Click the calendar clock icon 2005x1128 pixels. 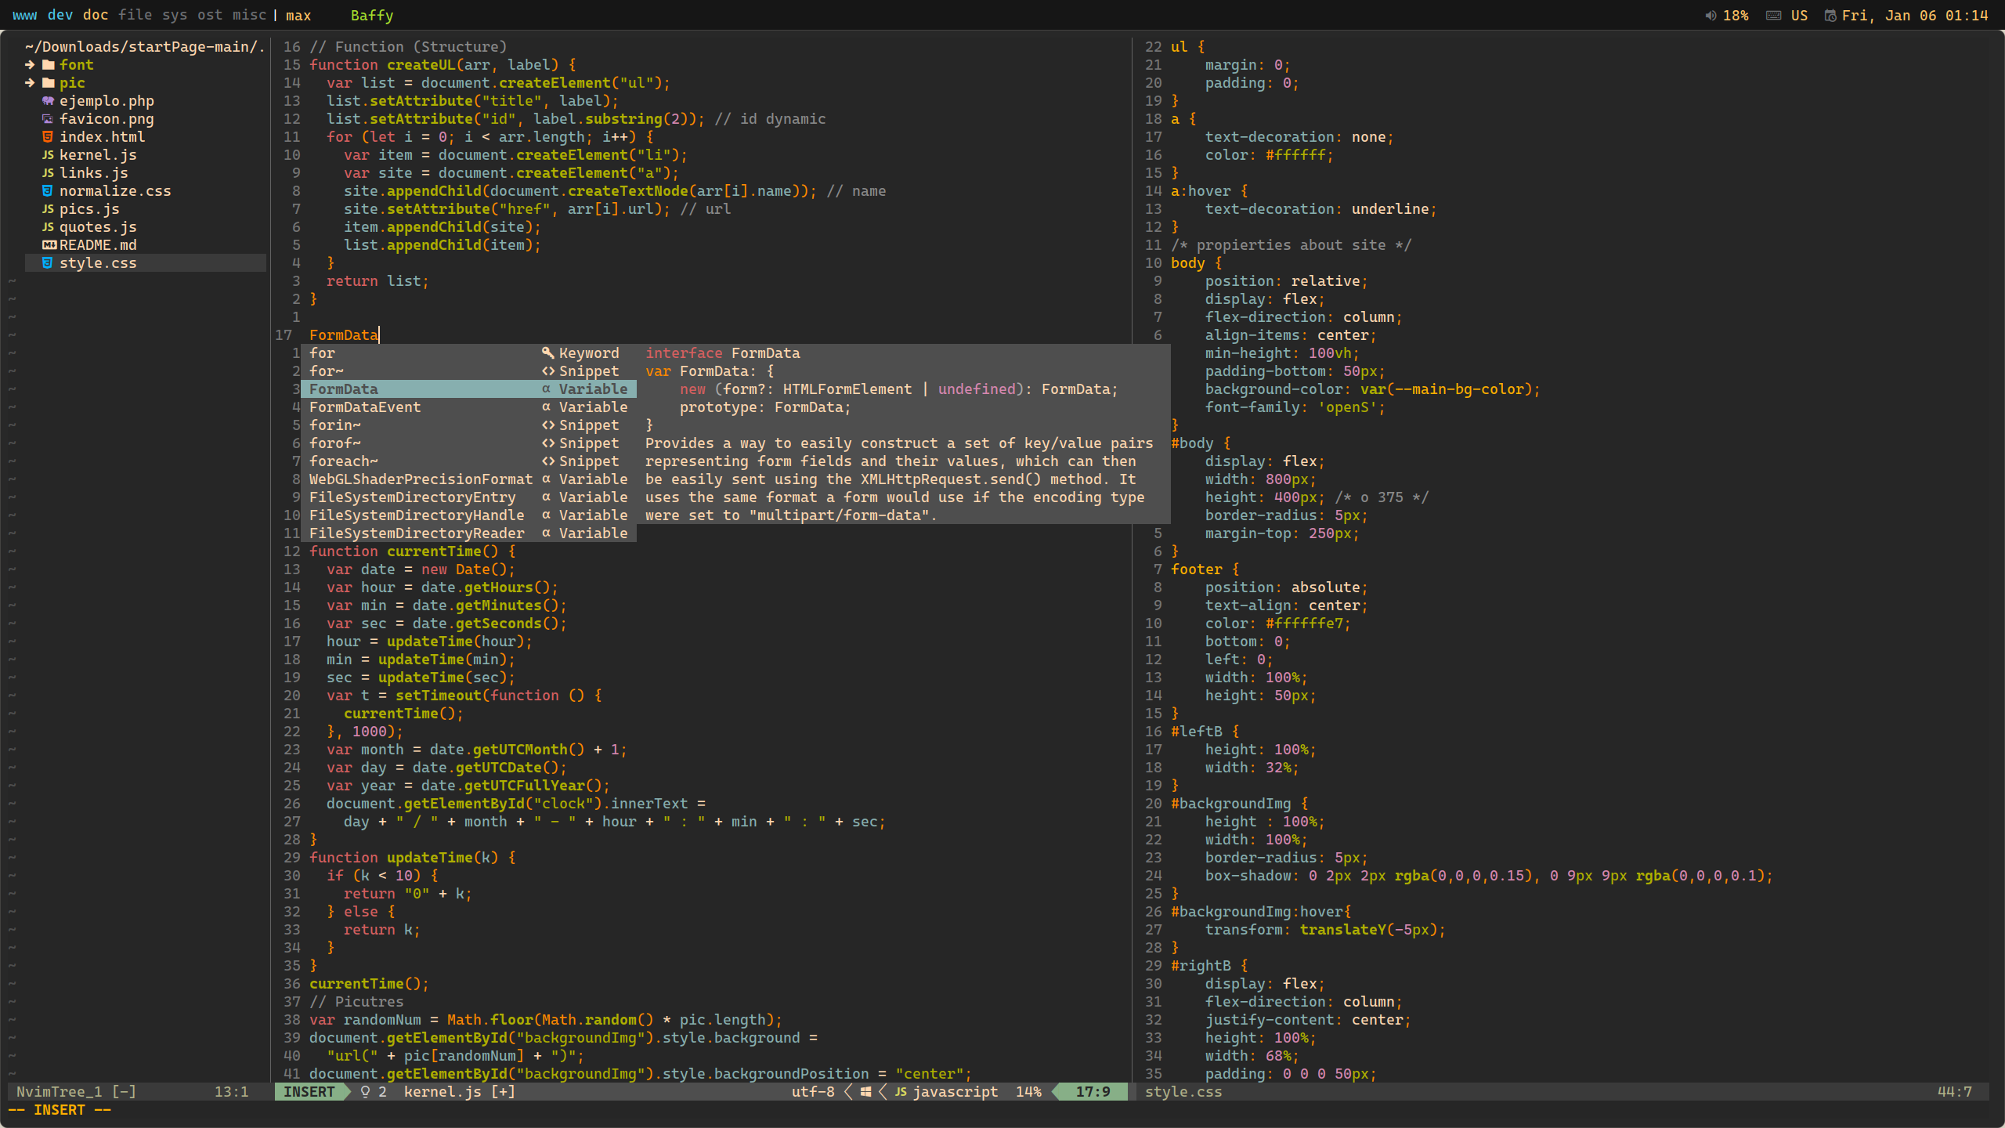click(x=1830, y=16)
